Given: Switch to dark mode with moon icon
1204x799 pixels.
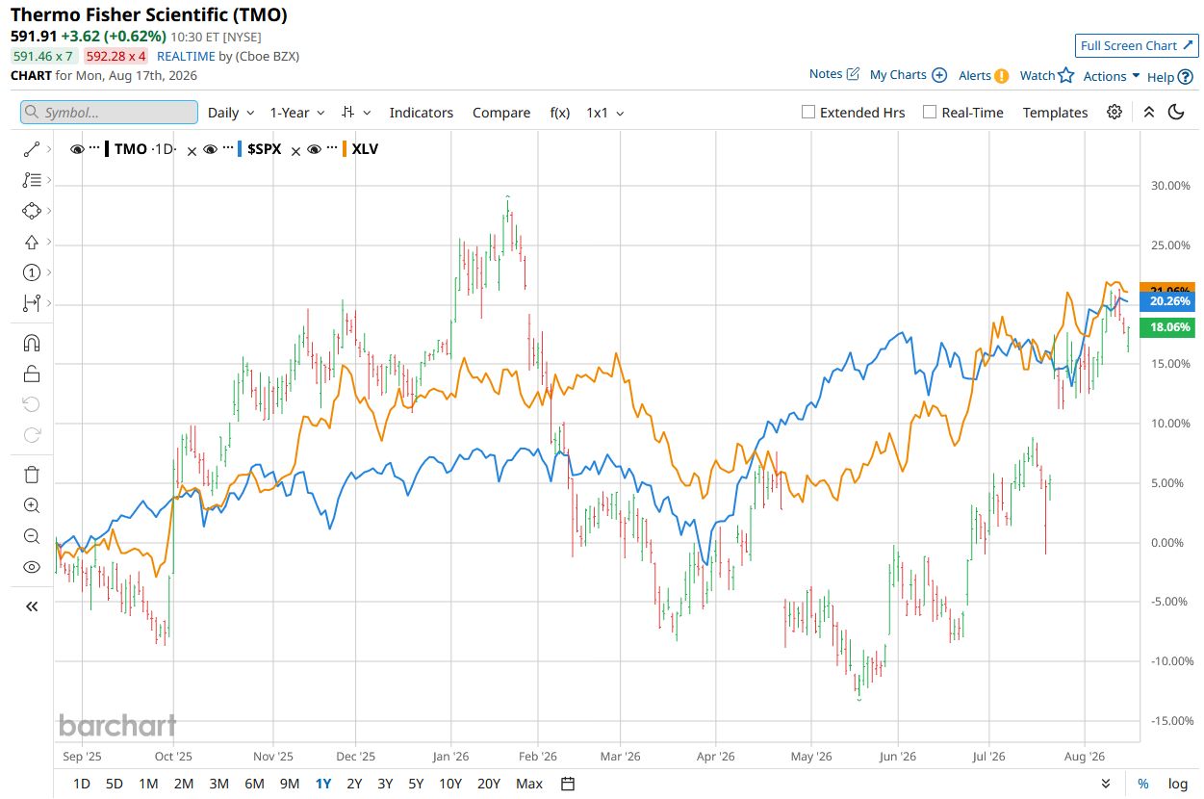Looking at the screenshot, I should (x=1176, y=112).
